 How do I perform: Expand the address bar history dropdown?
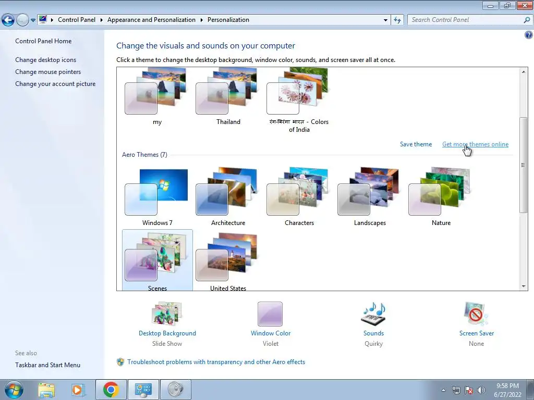(385, 20)
